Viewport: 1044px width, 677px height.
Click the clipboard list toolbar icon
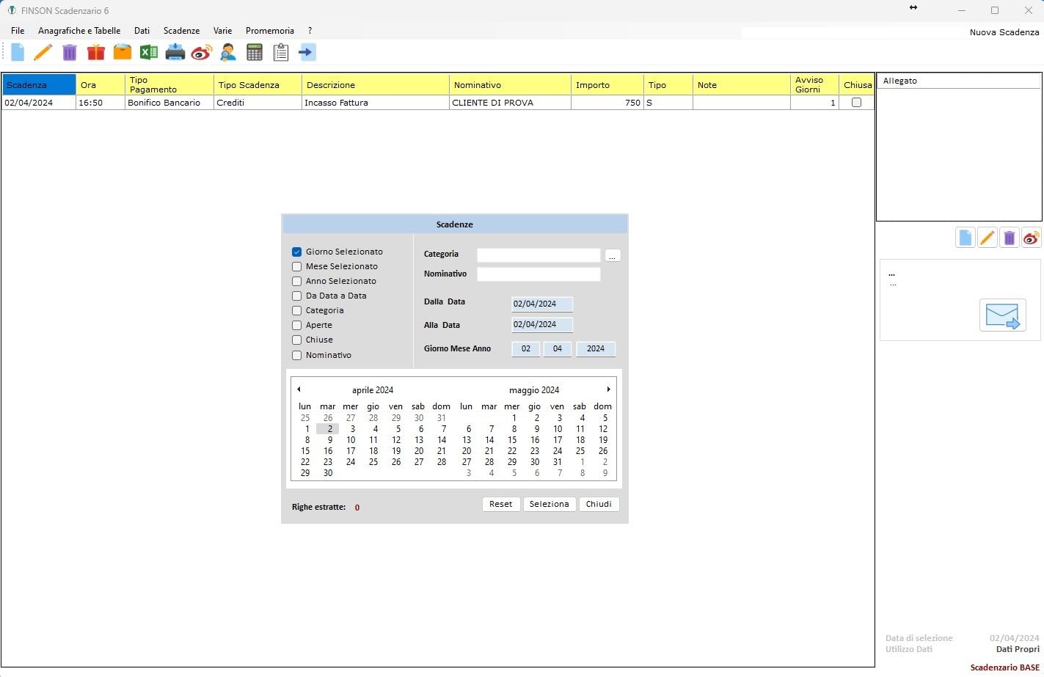281,52
